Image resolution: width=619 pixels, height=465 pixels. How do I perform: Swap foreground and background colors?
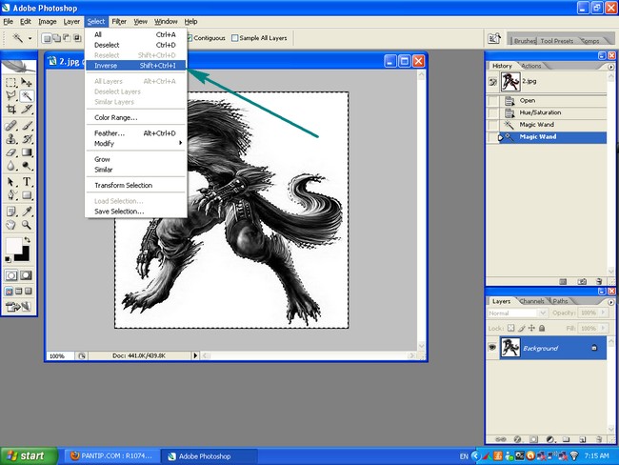click(27, 240)
